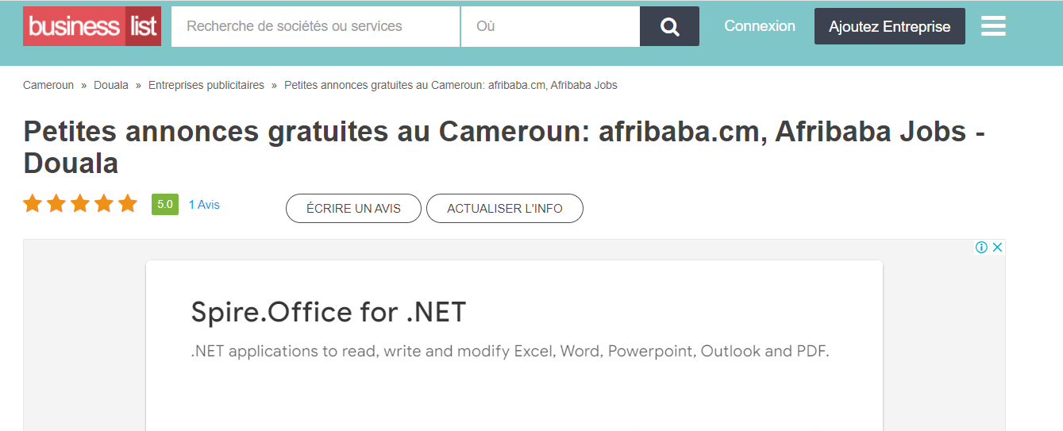Click the Business List logo
Screen dimensions: 1063x431
click(92, 26)
